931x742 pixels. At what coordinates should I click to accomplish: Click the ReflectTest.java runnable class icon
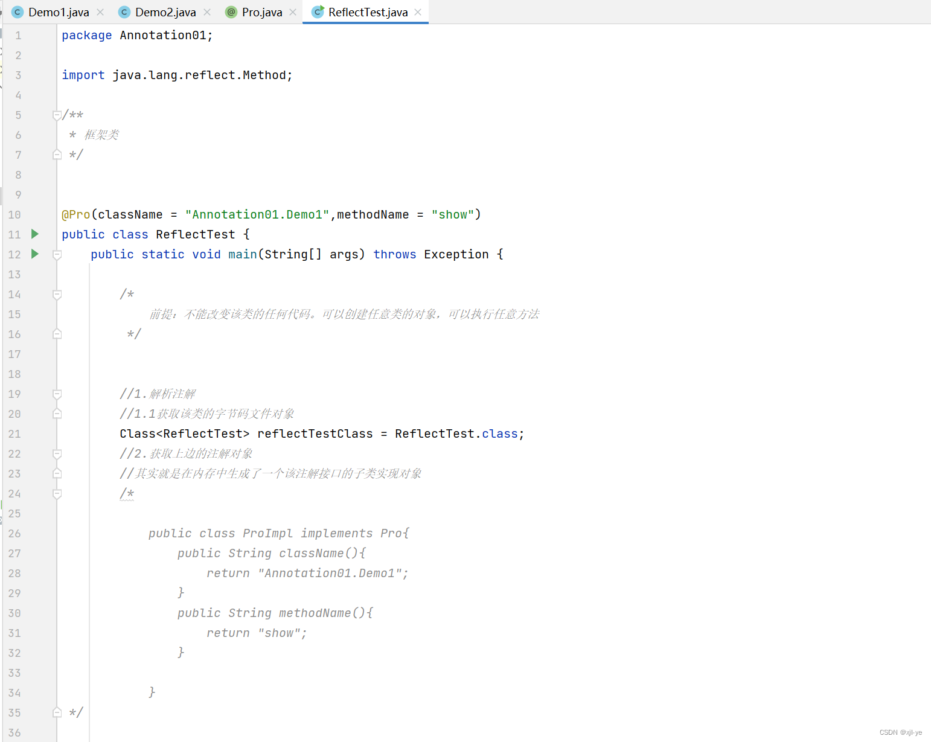318,12
